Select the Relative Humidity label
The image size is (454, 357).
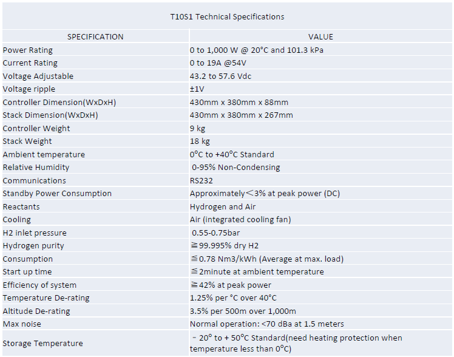[x=36, y=168]
